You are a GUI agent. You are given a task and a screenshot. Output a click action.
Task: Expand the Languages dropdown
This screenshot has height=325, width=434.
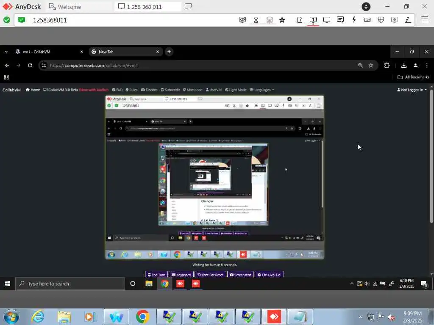tap(262, 90)
